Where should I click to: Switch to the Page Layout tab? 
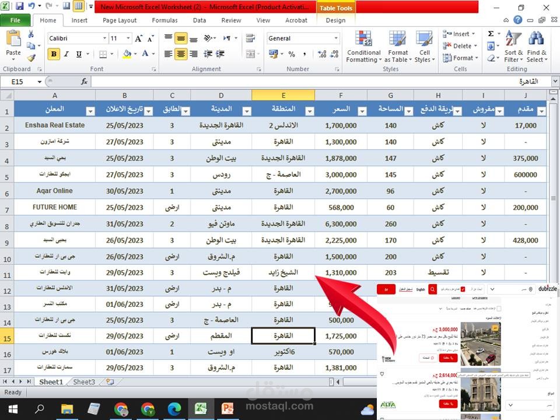pyautogui.click(x=119, y=20)
